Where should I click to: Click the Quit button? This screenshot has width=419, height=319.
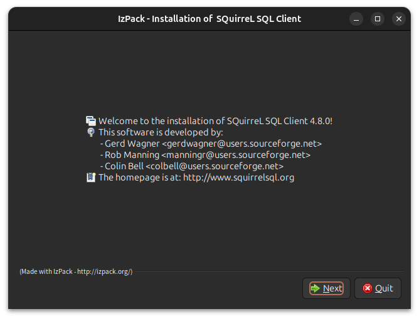pyautogui.click(x=378, y=288)
